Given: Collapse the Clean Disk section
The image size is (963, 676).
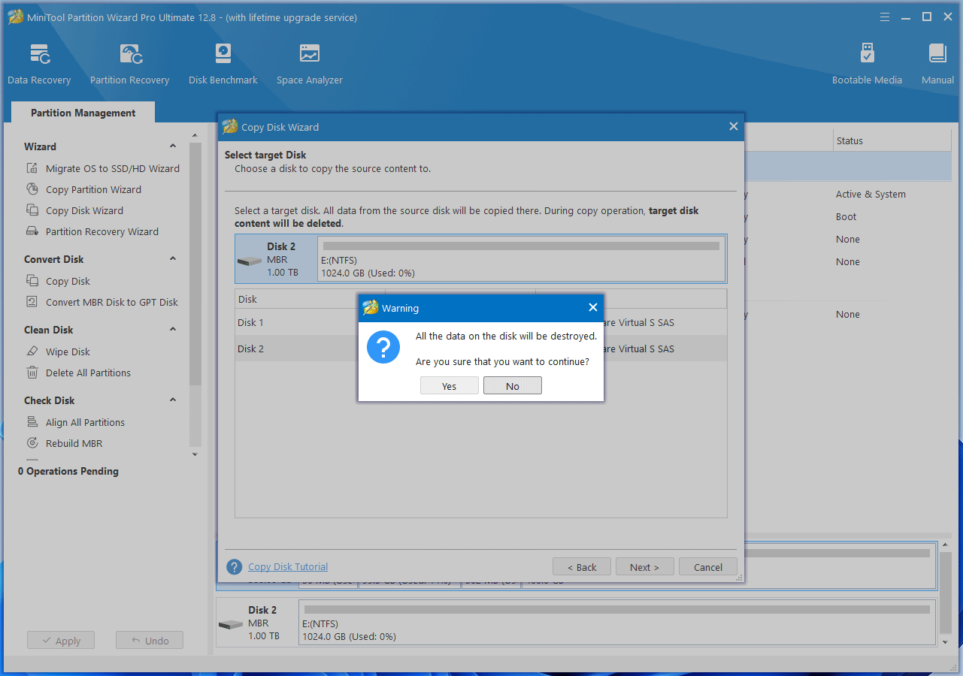Looking at the screenshot, I should [x=173, y=330].
